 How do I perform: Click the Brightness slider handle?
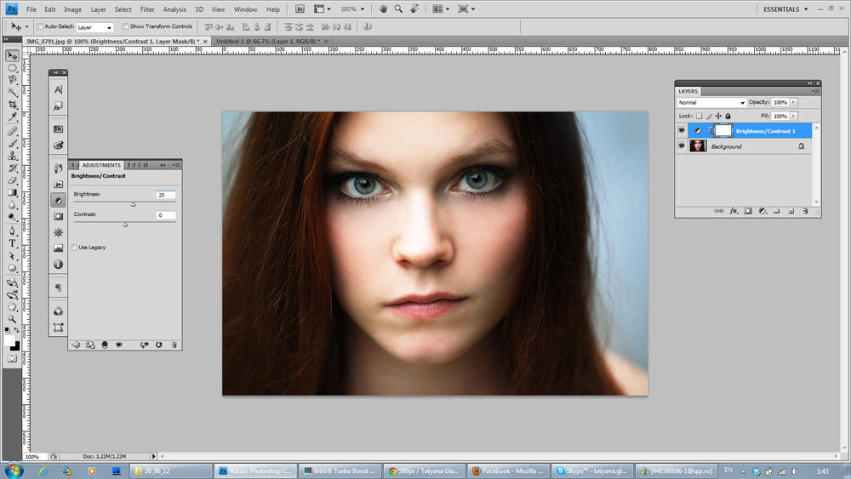pyautogui.click(x=133, y=204)
